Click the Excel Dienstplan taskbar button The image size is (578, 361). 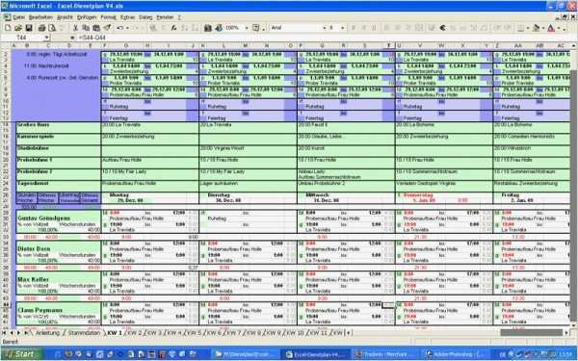click(x=315, y=354)
